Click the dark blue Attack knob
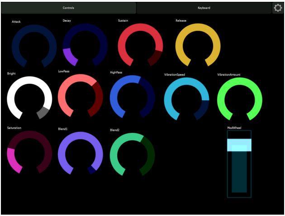This screenshot has height=216, width=285. [x=34, y=46]
